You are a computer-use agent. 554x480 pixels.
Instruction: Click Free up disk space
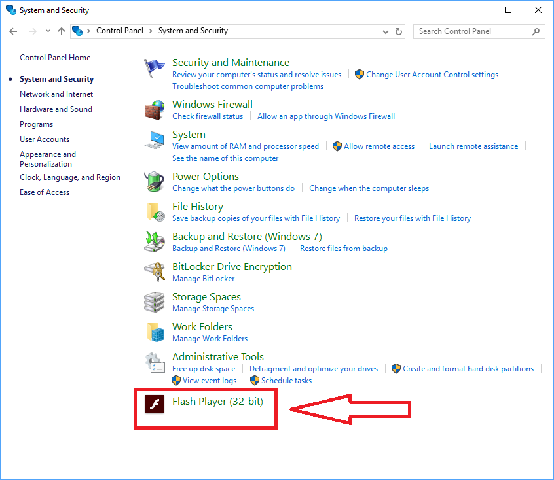tap(204, 369)
